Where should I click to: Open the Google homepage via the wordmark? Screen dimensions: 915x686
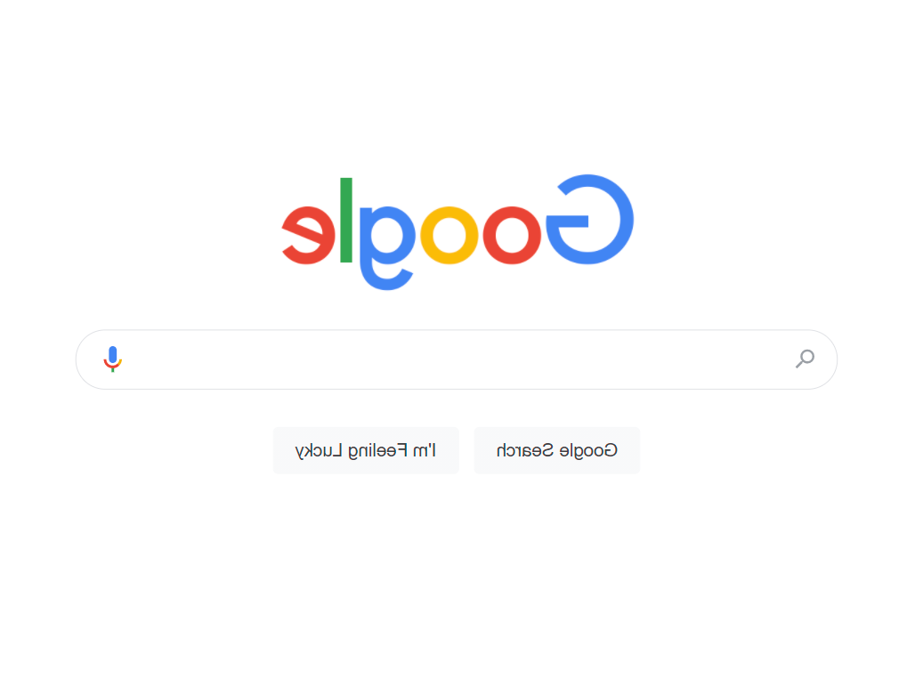pyautogui.click(x=456, y=227)
